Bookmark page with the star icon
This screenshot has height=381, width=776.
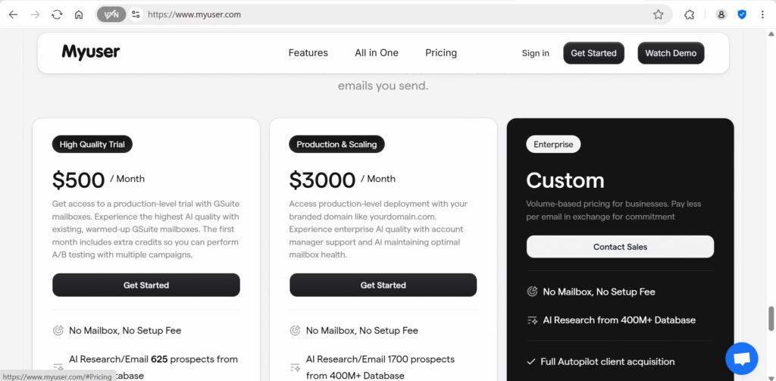click(x=659, y=15)
